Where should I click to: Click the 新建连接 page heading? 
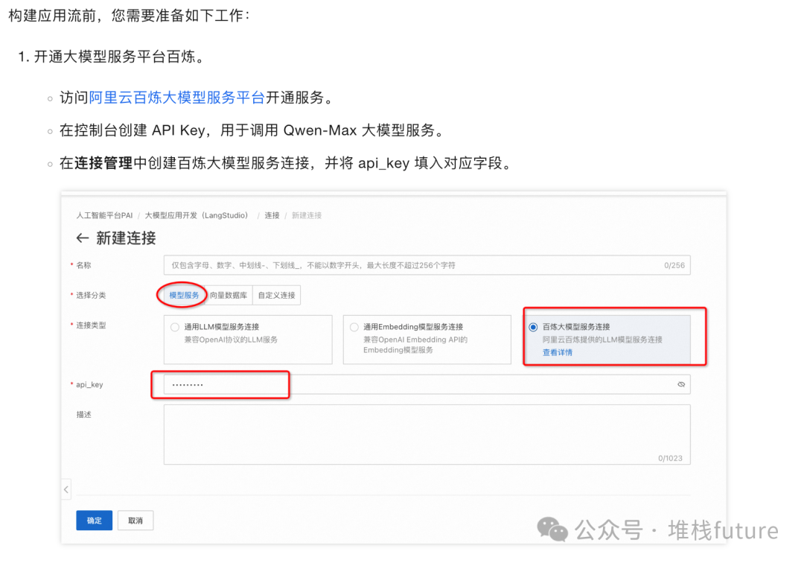tap(126, 238)
